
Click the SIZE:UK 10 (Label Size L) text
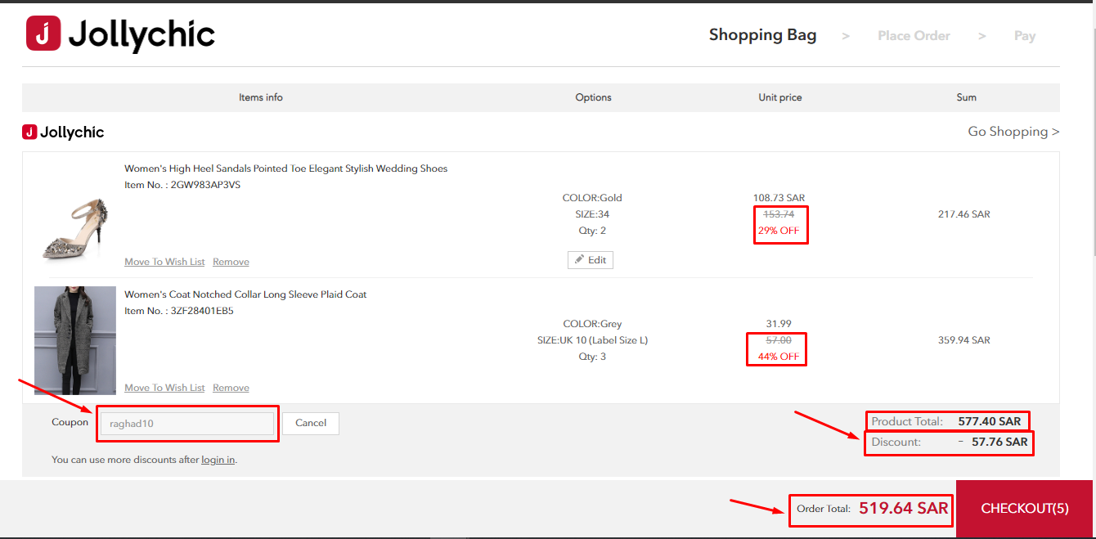[592, 340]
